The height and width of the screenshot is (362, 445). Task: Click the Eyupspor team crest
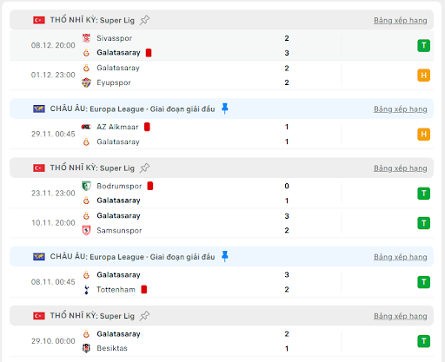point(86,82)
